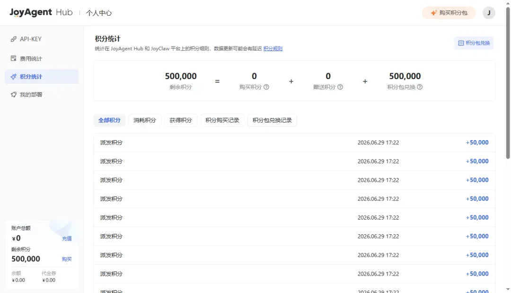Image resolution: width=511 pixels, height=293 pixels.
Task: Click the API-KEY link icon in sidebar
Action: tap(13, 39)
